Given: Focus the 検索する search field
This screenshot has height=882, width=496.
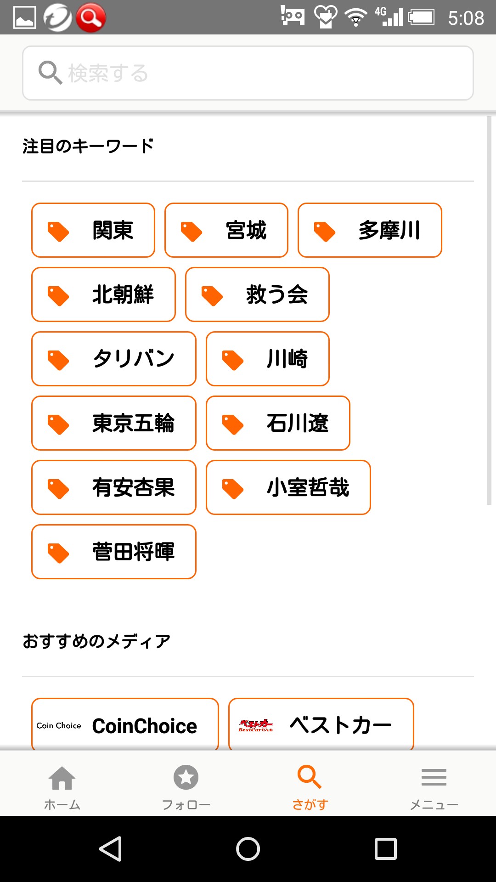Looking at the screenshot, I should (x=257, y=73).
